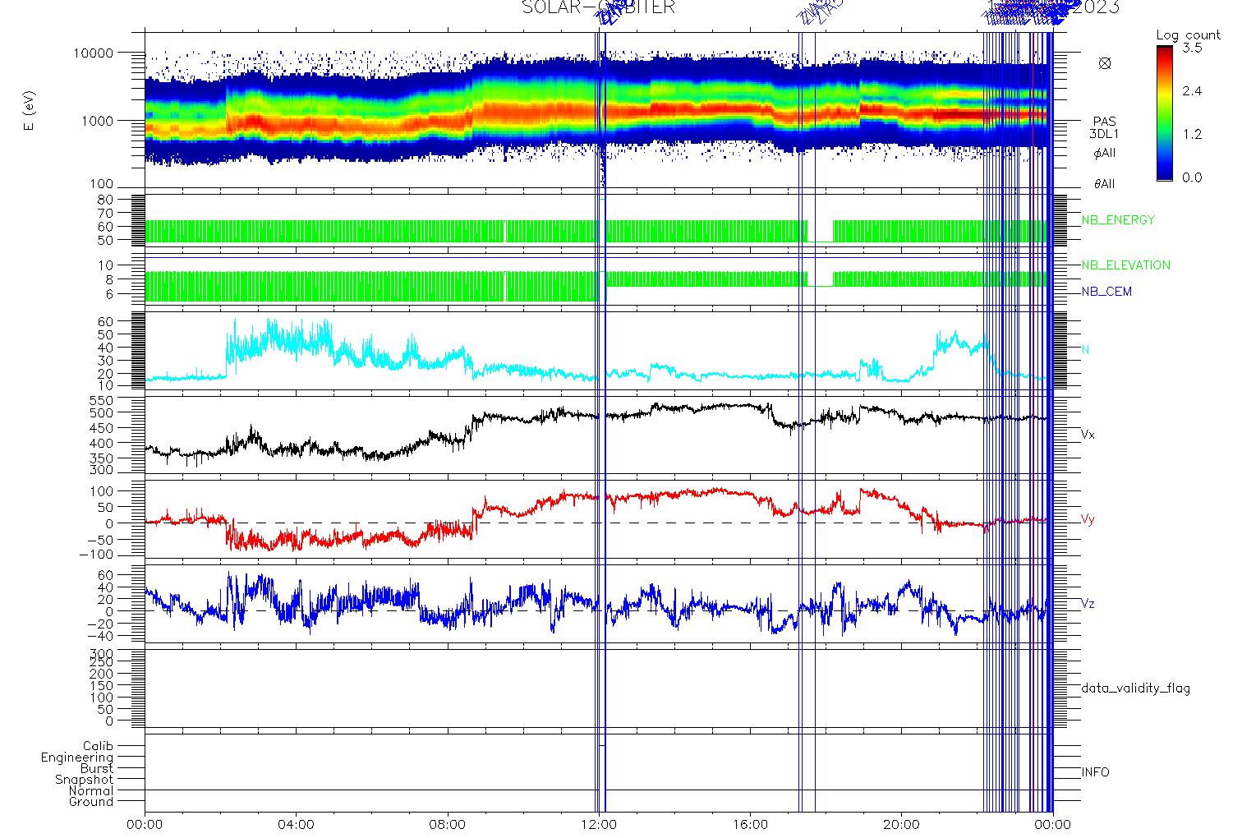1242x838 pixels.
Task: Click the 1.2 color bar value
Action: pos(1192,135)
